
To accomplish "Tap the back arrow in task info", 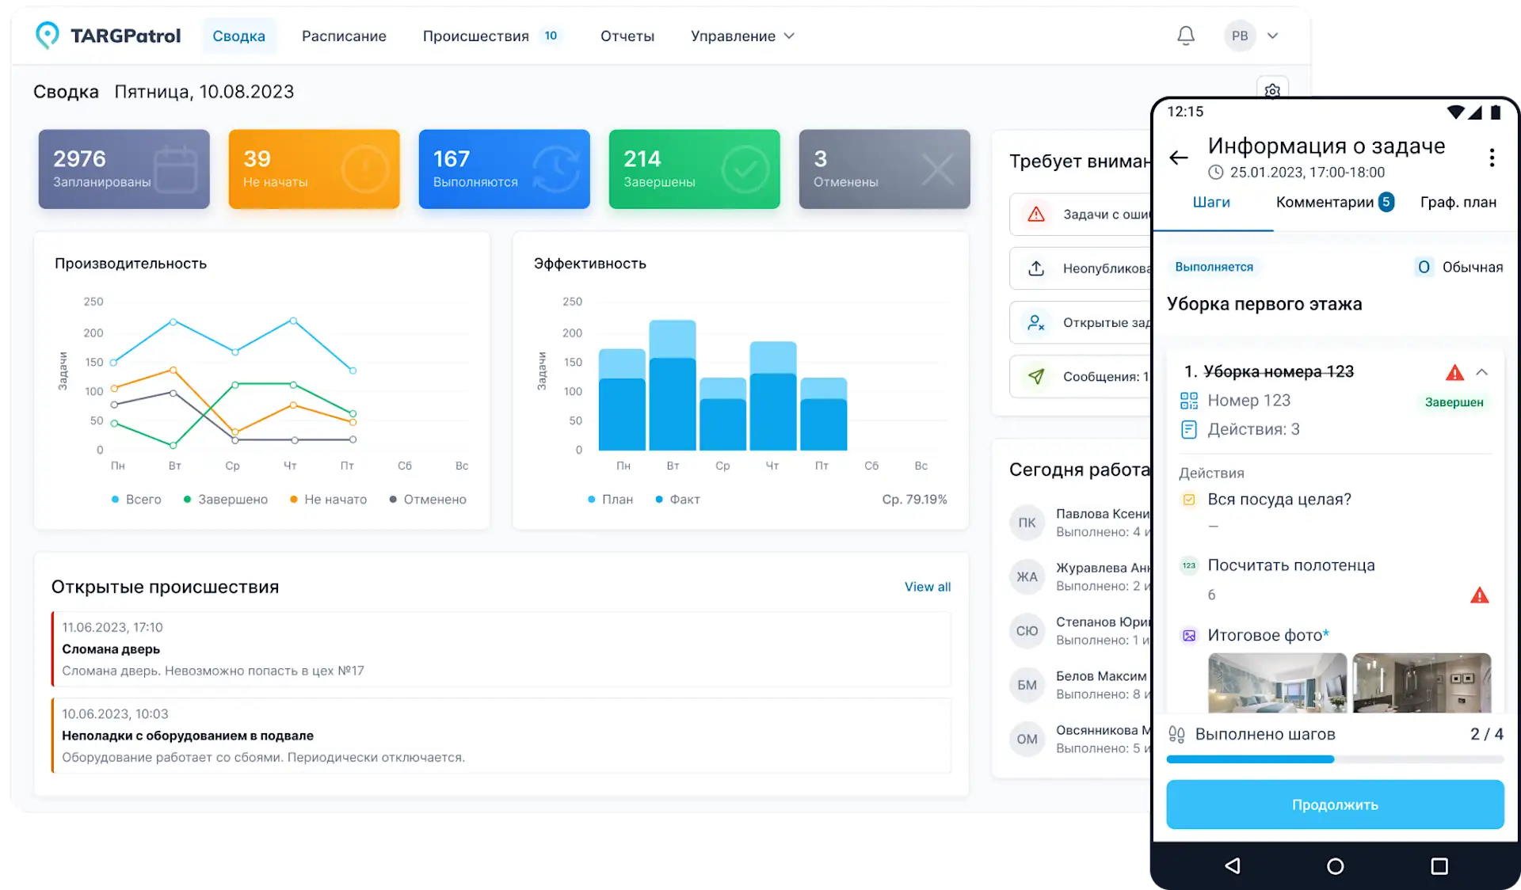I will 1179,157.
